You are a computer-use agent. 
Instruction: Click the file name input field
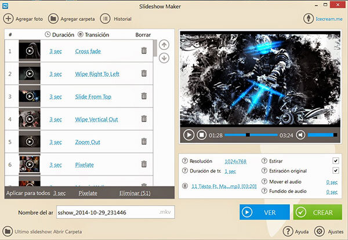(115, 212)
